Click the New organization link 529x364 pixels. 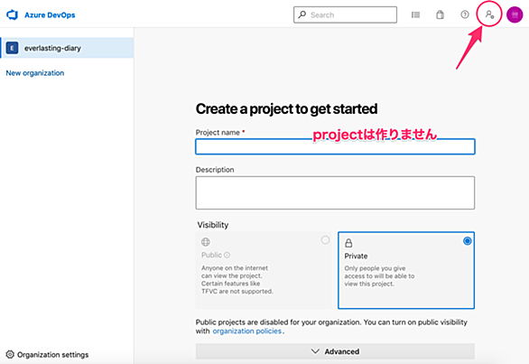tap(35, 73)
